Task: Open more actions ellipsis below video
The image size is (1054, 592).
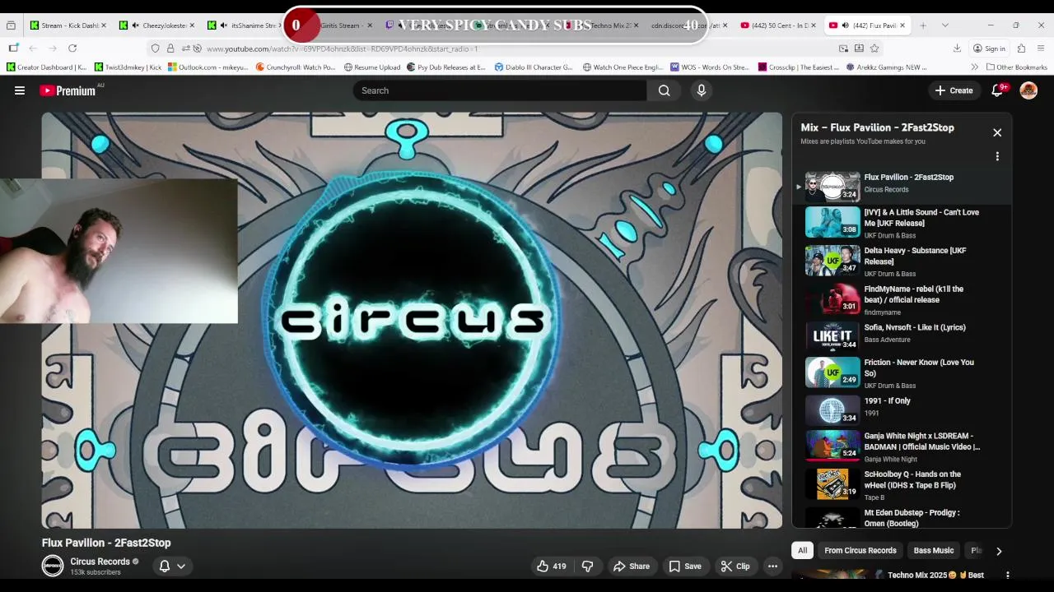Action: tap(772, 566)
